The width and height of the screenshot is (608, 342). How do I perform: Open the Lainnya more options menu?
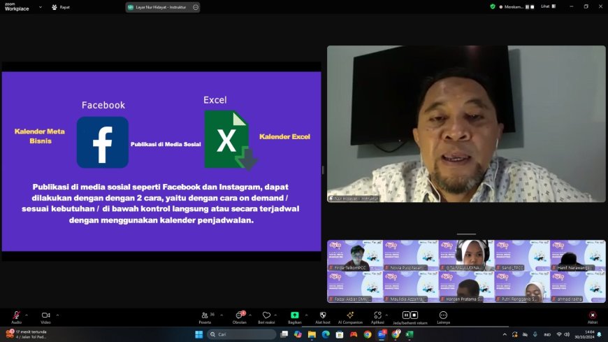click(x=443, y=317)
